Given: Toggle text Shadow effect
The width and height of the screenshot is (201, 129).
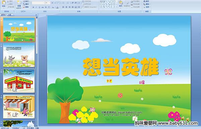Looking at the screenshot, I should (x=46, y=7).
